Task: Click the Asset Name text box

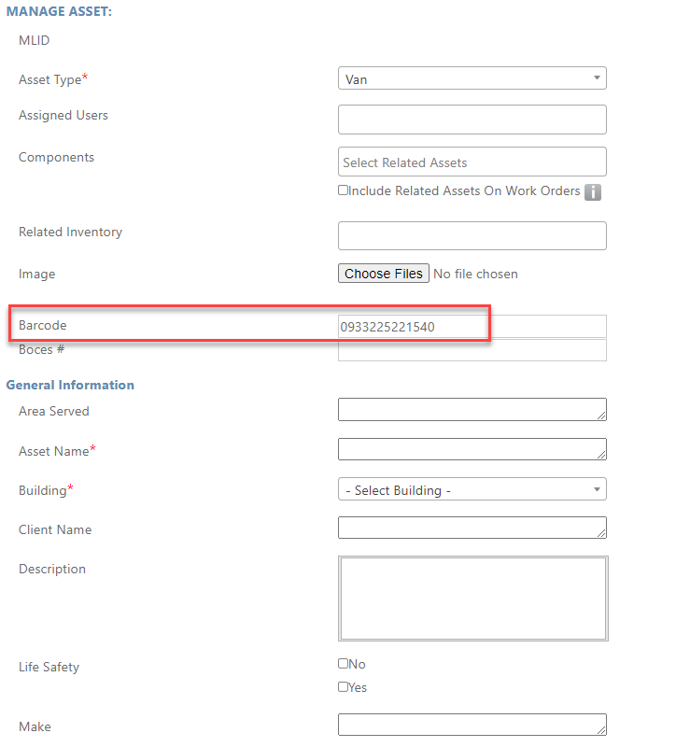Action: 472,449
